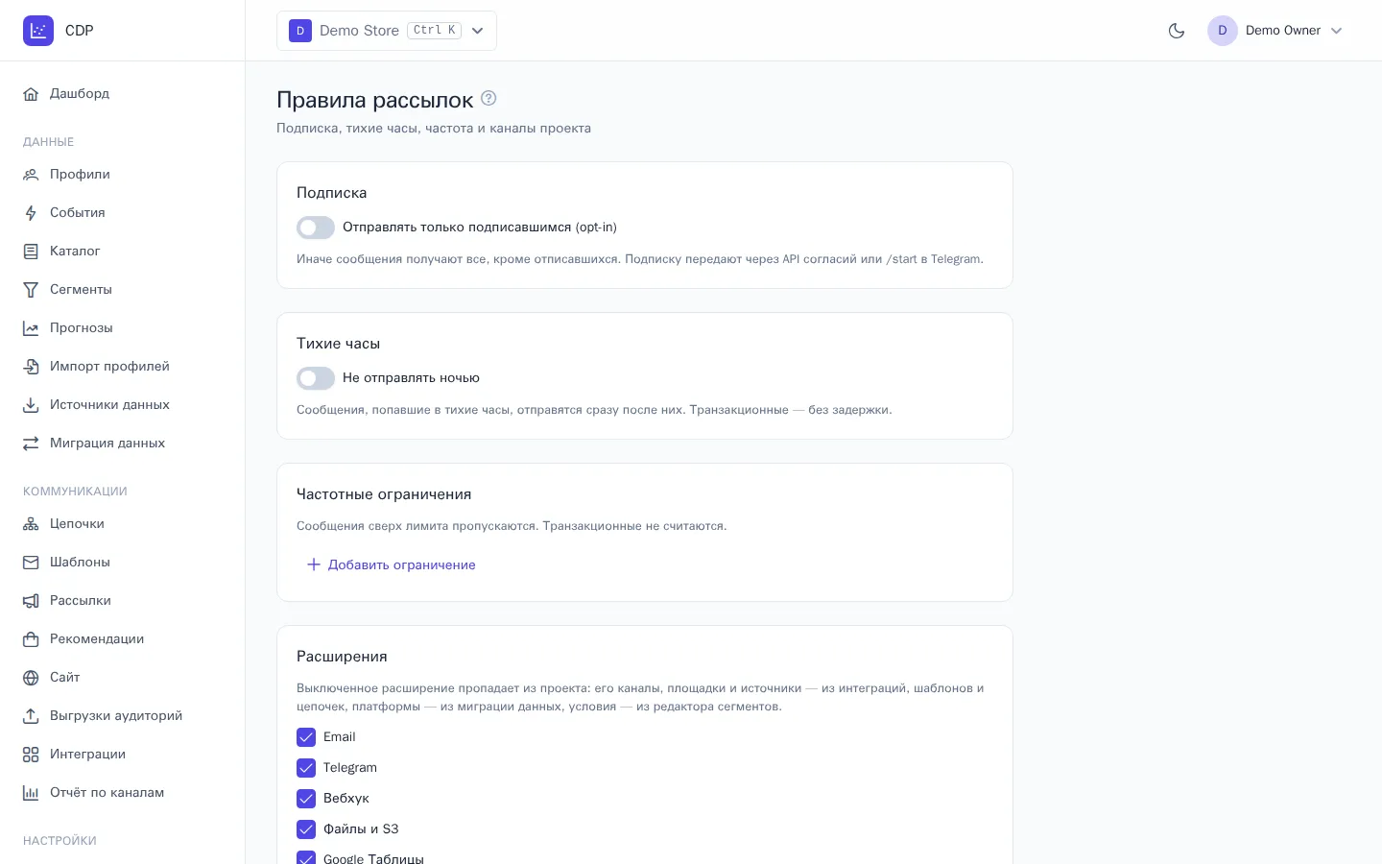The height and width of the screenshot is (864, 1382).
Task: Click the Demo Store D badge
Action: point(300,31)
